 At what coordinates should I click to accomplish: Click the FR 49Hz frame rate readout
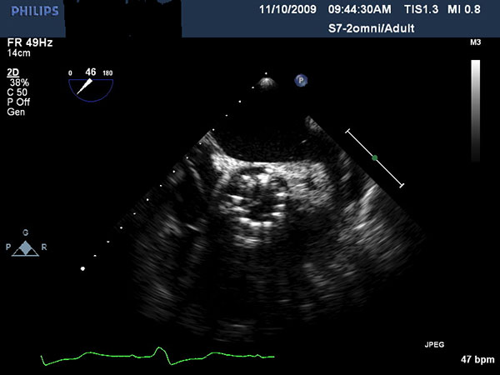[25, 40]
